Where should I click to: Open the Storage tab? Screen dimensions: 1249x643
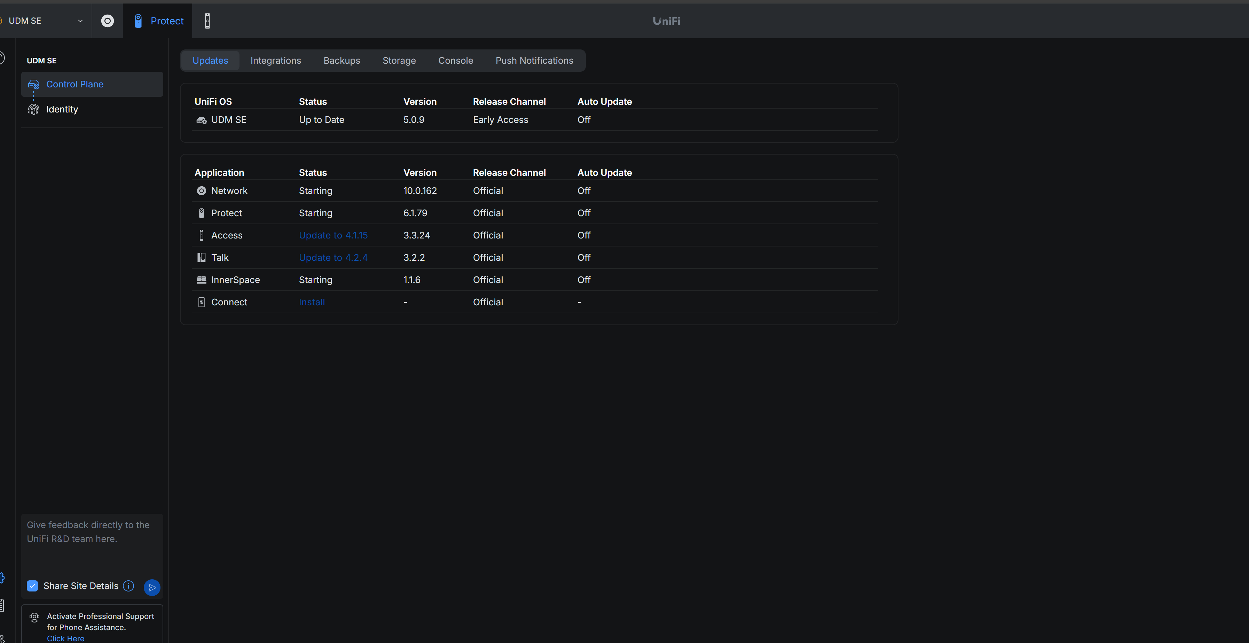(399, 61)
